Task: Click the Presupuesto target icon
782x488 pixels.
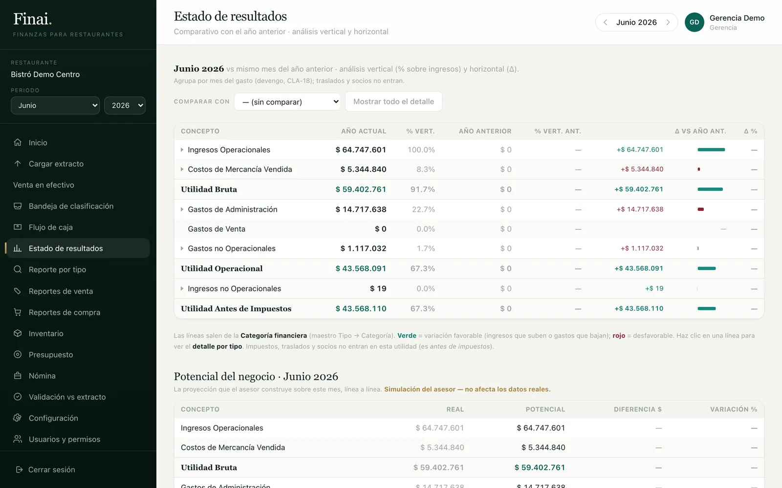Action: [18, 354]
